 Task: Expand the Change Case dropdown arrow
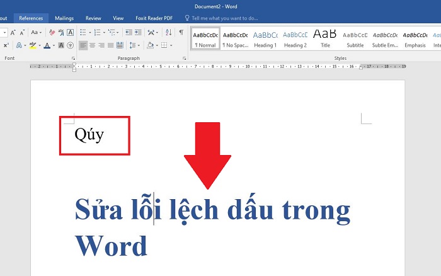[x=40, y=33]
